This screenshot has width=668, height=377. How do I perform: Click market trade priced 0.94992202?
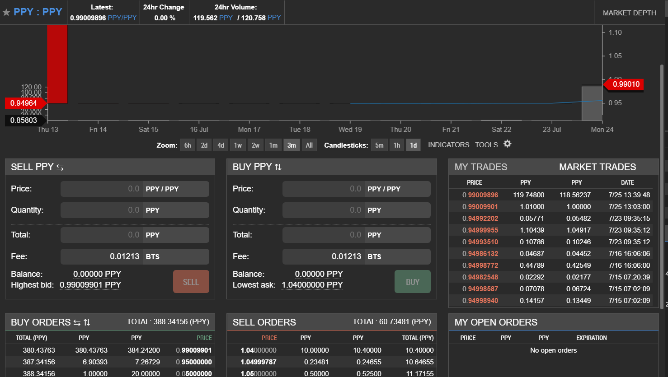[x=550, y=219]
